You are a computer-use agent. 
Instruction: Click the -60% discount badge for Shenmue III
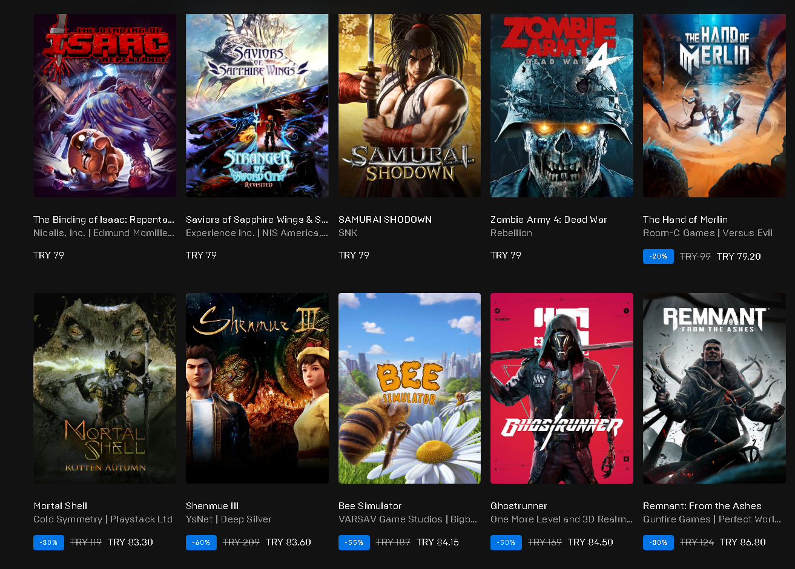201,542
